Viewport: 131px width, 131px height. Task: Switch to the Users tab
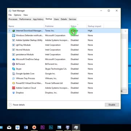[56, 19]
